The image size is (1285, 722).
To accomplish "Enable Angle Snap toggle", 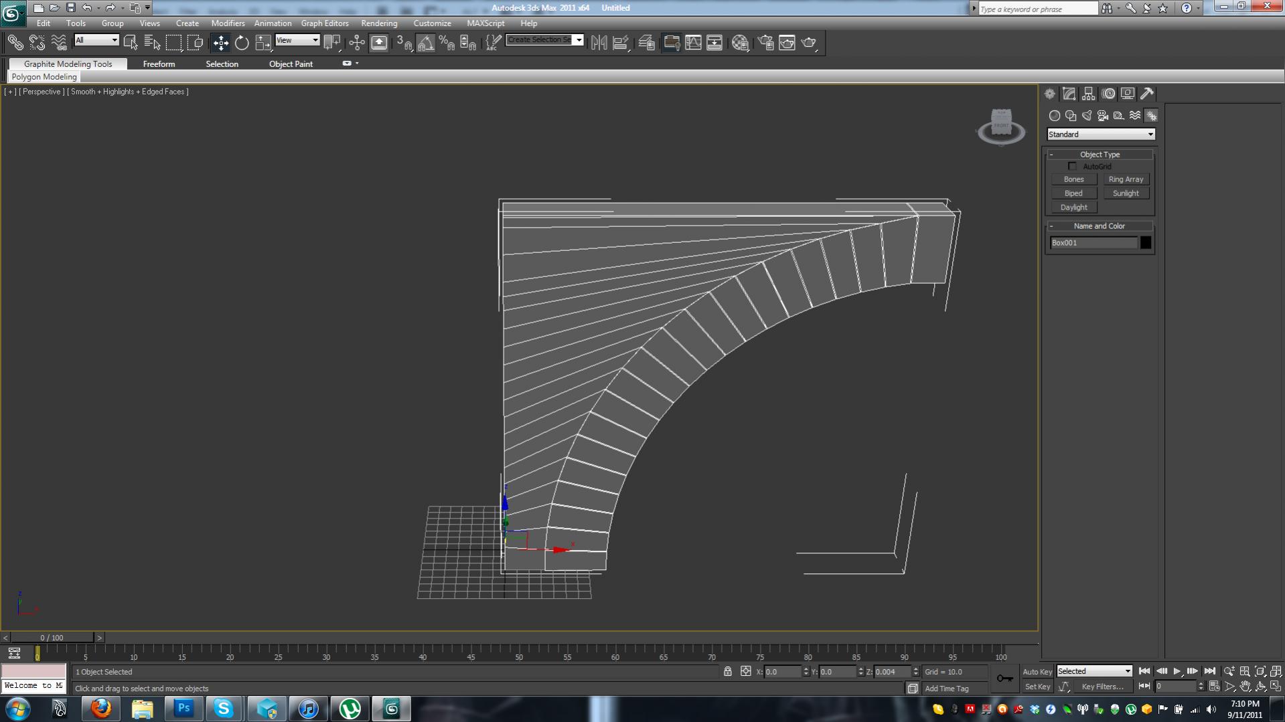I will click(x=426, y=42).
